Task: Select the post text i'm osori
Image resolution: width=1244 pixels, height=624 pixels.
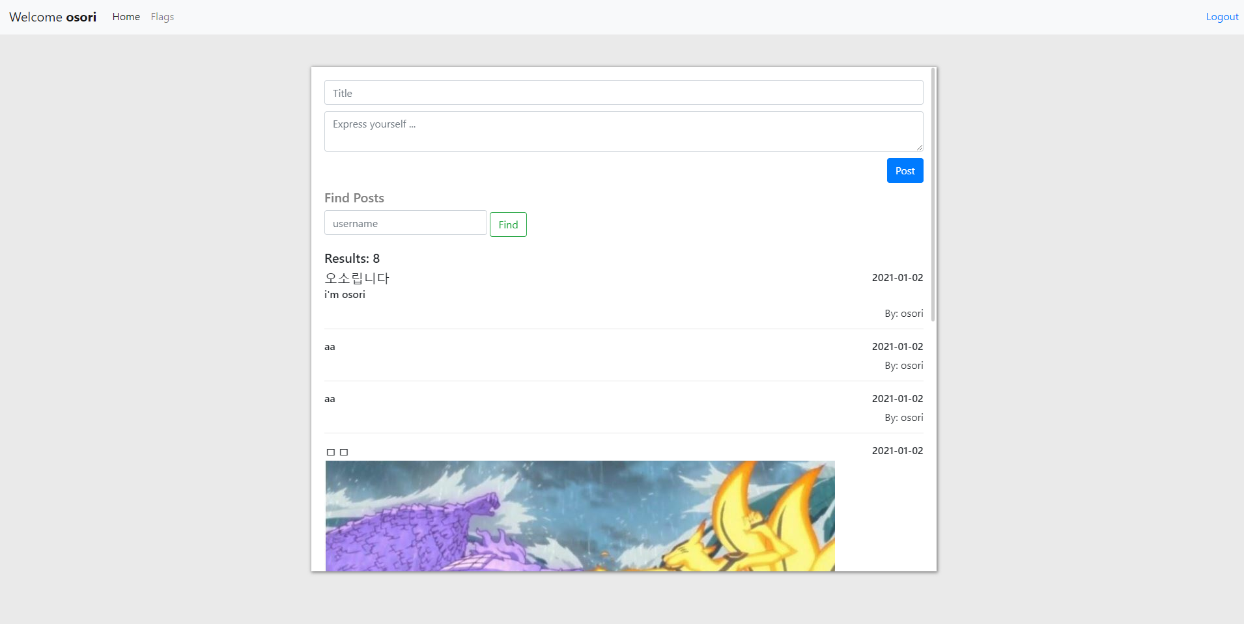Action: pos(345,295)
